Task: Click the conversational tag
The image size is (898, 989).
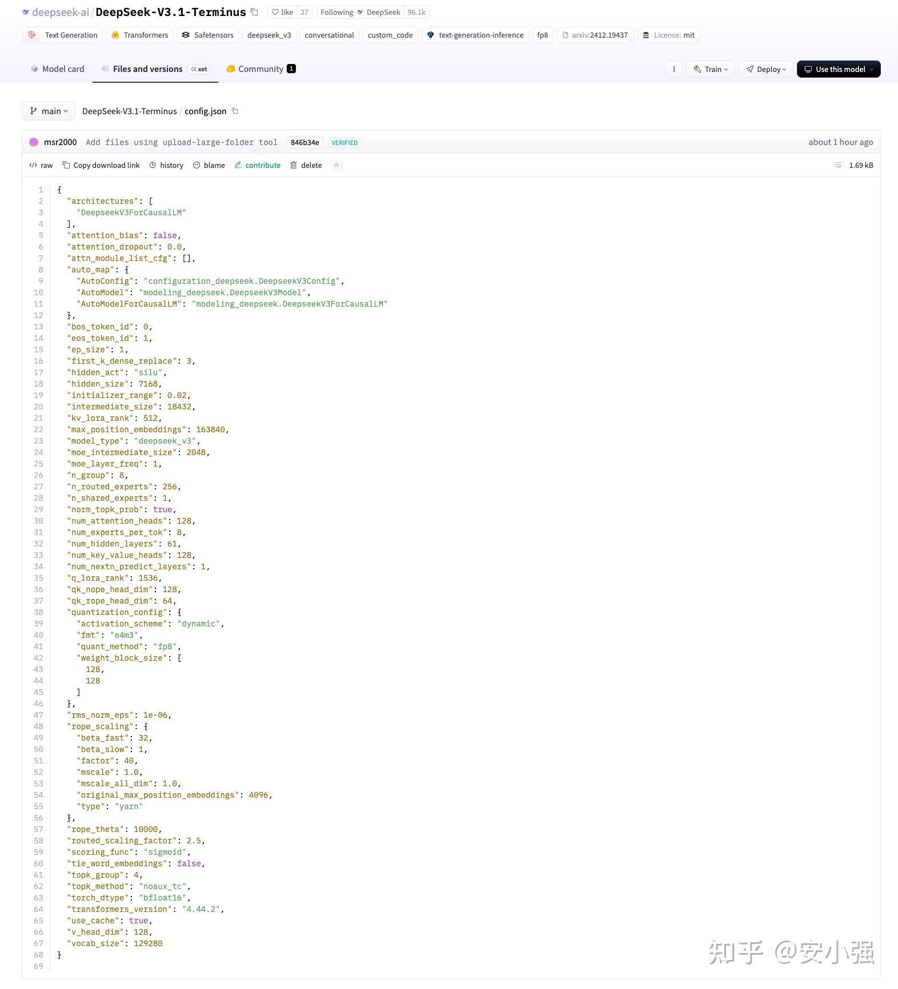Action: pyautogui.click(x=329, y=35)
